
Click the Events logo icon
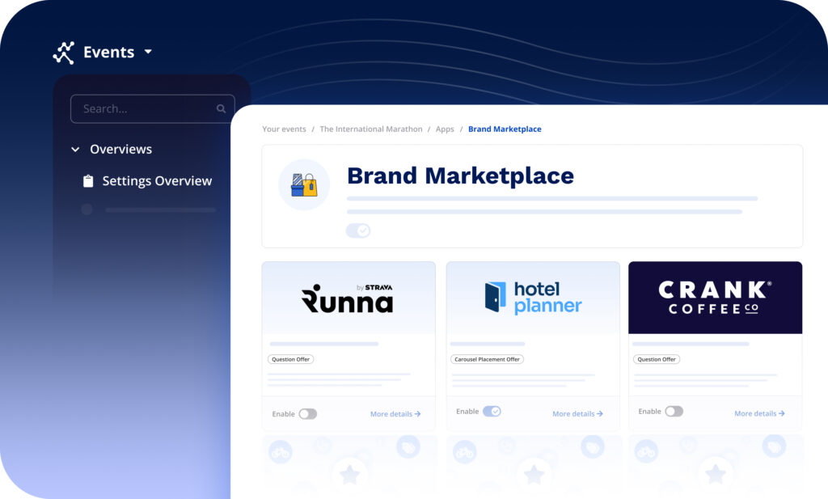tap(64, 53)
